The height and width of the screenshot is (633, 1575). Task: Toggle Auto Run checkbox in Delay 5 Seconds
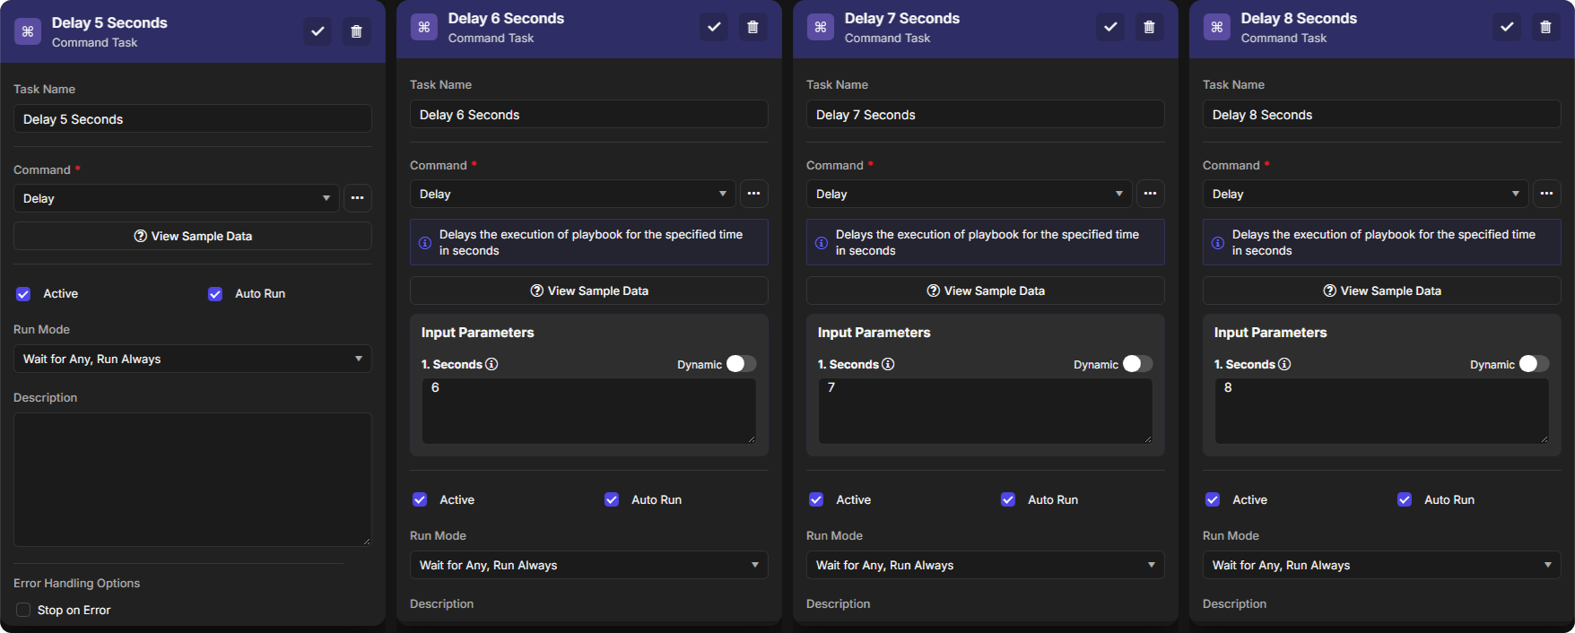point(215,294)
